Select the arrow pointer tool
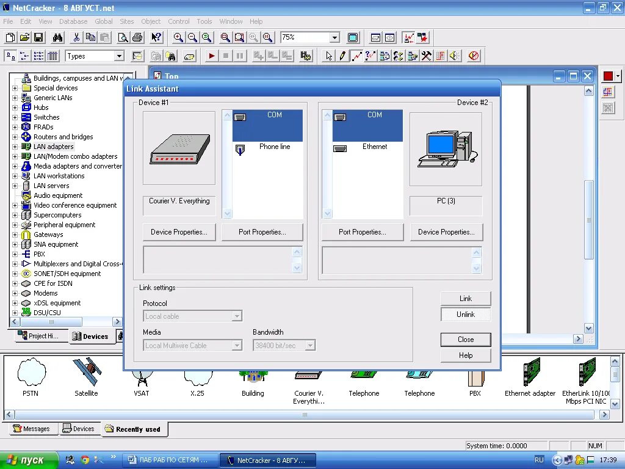Image resolution: width=625 pixels, height=469 pixels. point(329,56)
